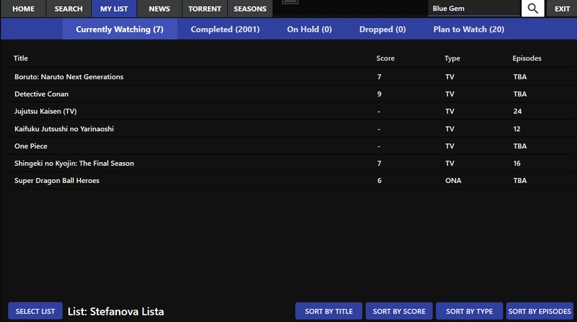This screenshot has height=322, width=577.
Task: Select Shingeki no Kyojin: The Final Season
Action: (x=74, y=164)
